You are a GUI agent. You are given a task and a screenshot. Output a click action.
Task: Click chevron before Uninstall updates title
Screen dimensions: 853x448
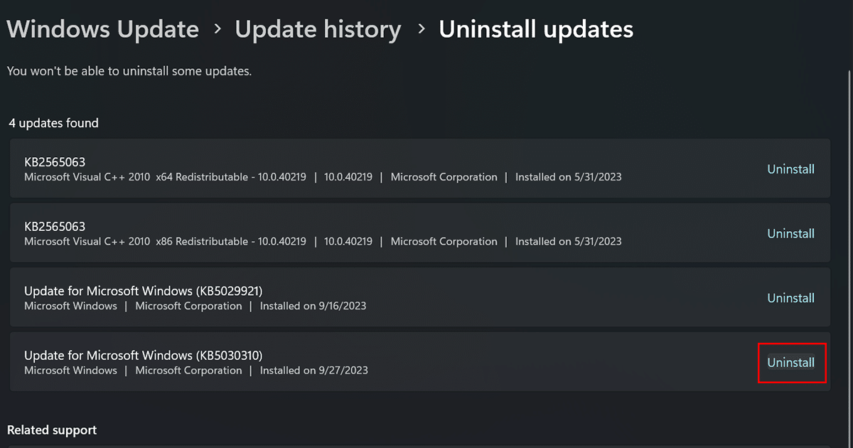click(x=422, y=29)
